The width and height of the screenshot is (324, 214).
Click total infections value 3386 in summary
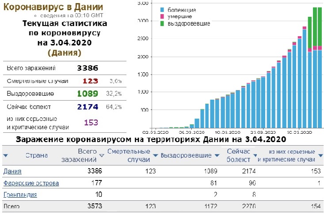pyautogui.click(x=86, y=68)
